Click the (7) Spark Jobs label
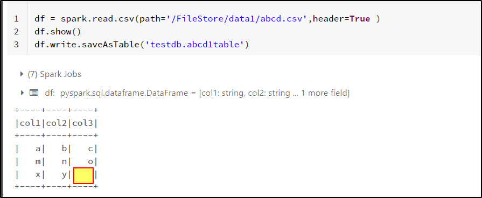Screen dimensions: 482x198 (x=54, y=74)
